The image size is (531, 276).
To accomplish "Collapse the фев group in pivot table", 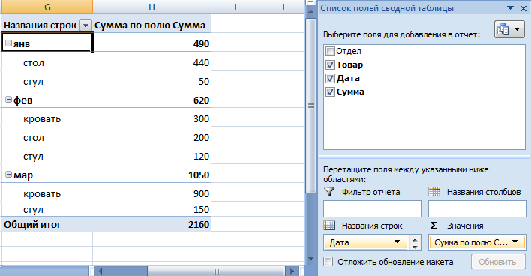I will [x=8, y=100].
